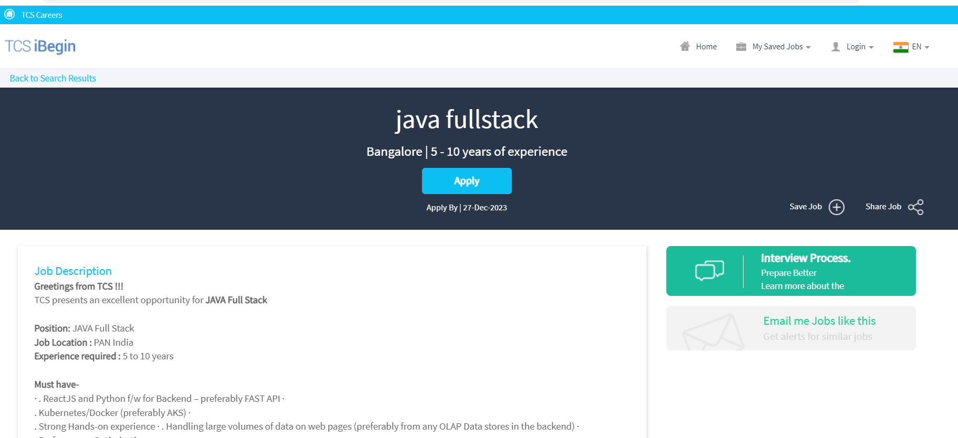Click the India flag language icon
This screenshot has width=958, height=438.
coord(900,47)
